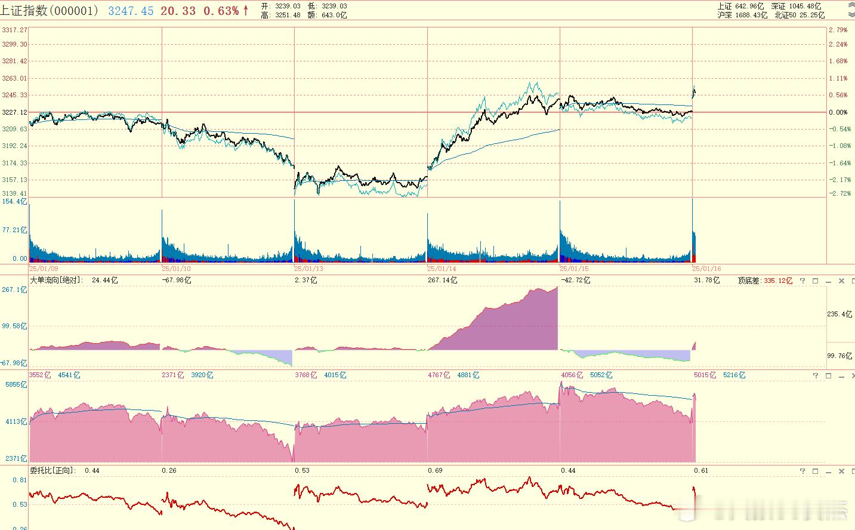Click help icon in turnover (5015亿) panel
This screenshot has height=530, width=855.
tap(816, 375)
